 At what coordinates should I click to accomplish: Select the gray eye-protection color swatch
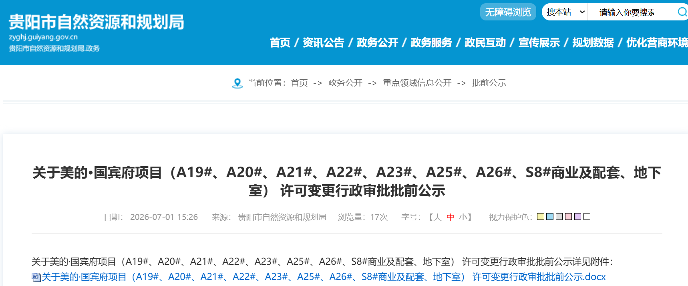(559, 217)
